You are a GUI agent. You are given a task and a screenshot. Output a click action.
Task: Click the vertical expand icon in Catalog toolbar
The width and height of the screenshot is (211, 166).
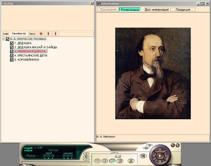click(x=49, y=34)
